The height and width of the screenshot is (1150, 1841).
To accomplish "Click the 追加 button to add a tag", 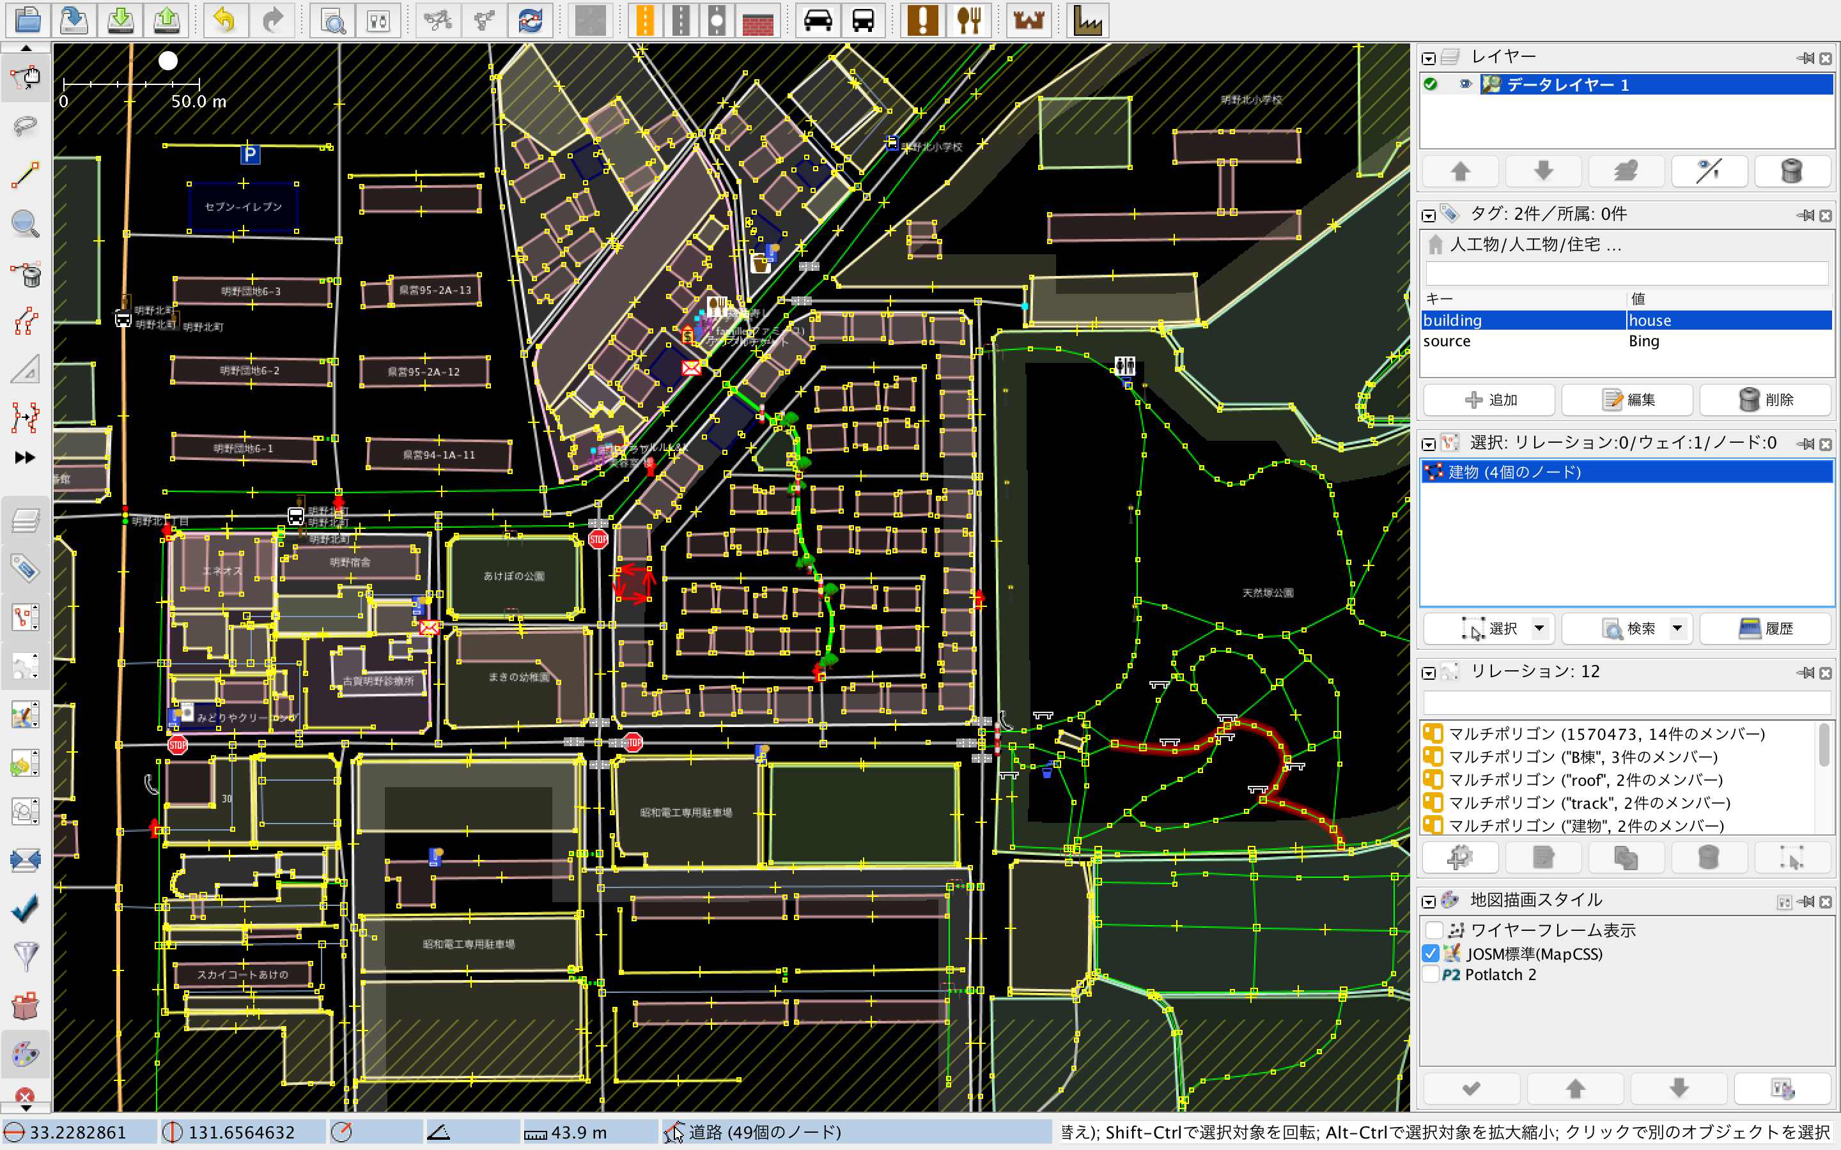I will coord(1488,399).
